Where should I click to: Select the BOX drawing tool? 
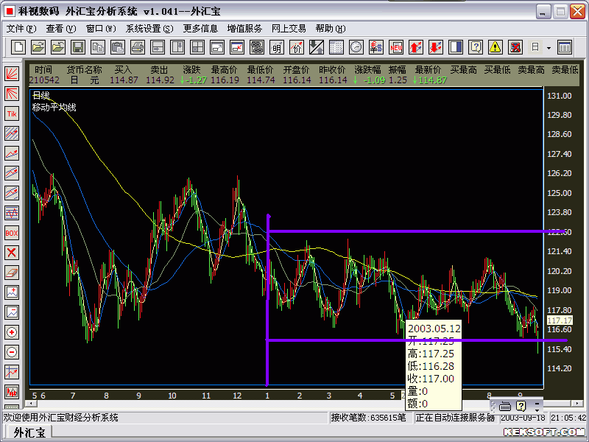click(12, 233)
